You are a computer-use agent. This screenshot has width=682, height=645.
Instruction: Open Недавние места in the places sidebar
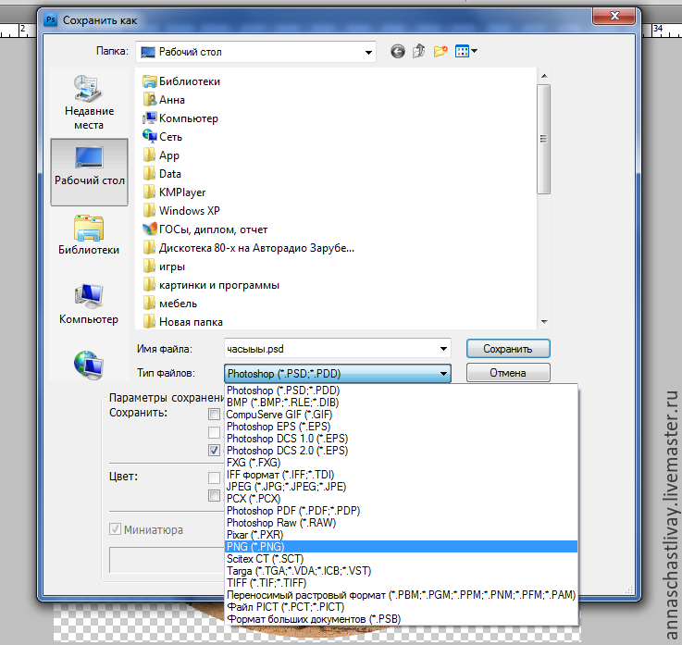click(89, 103)
